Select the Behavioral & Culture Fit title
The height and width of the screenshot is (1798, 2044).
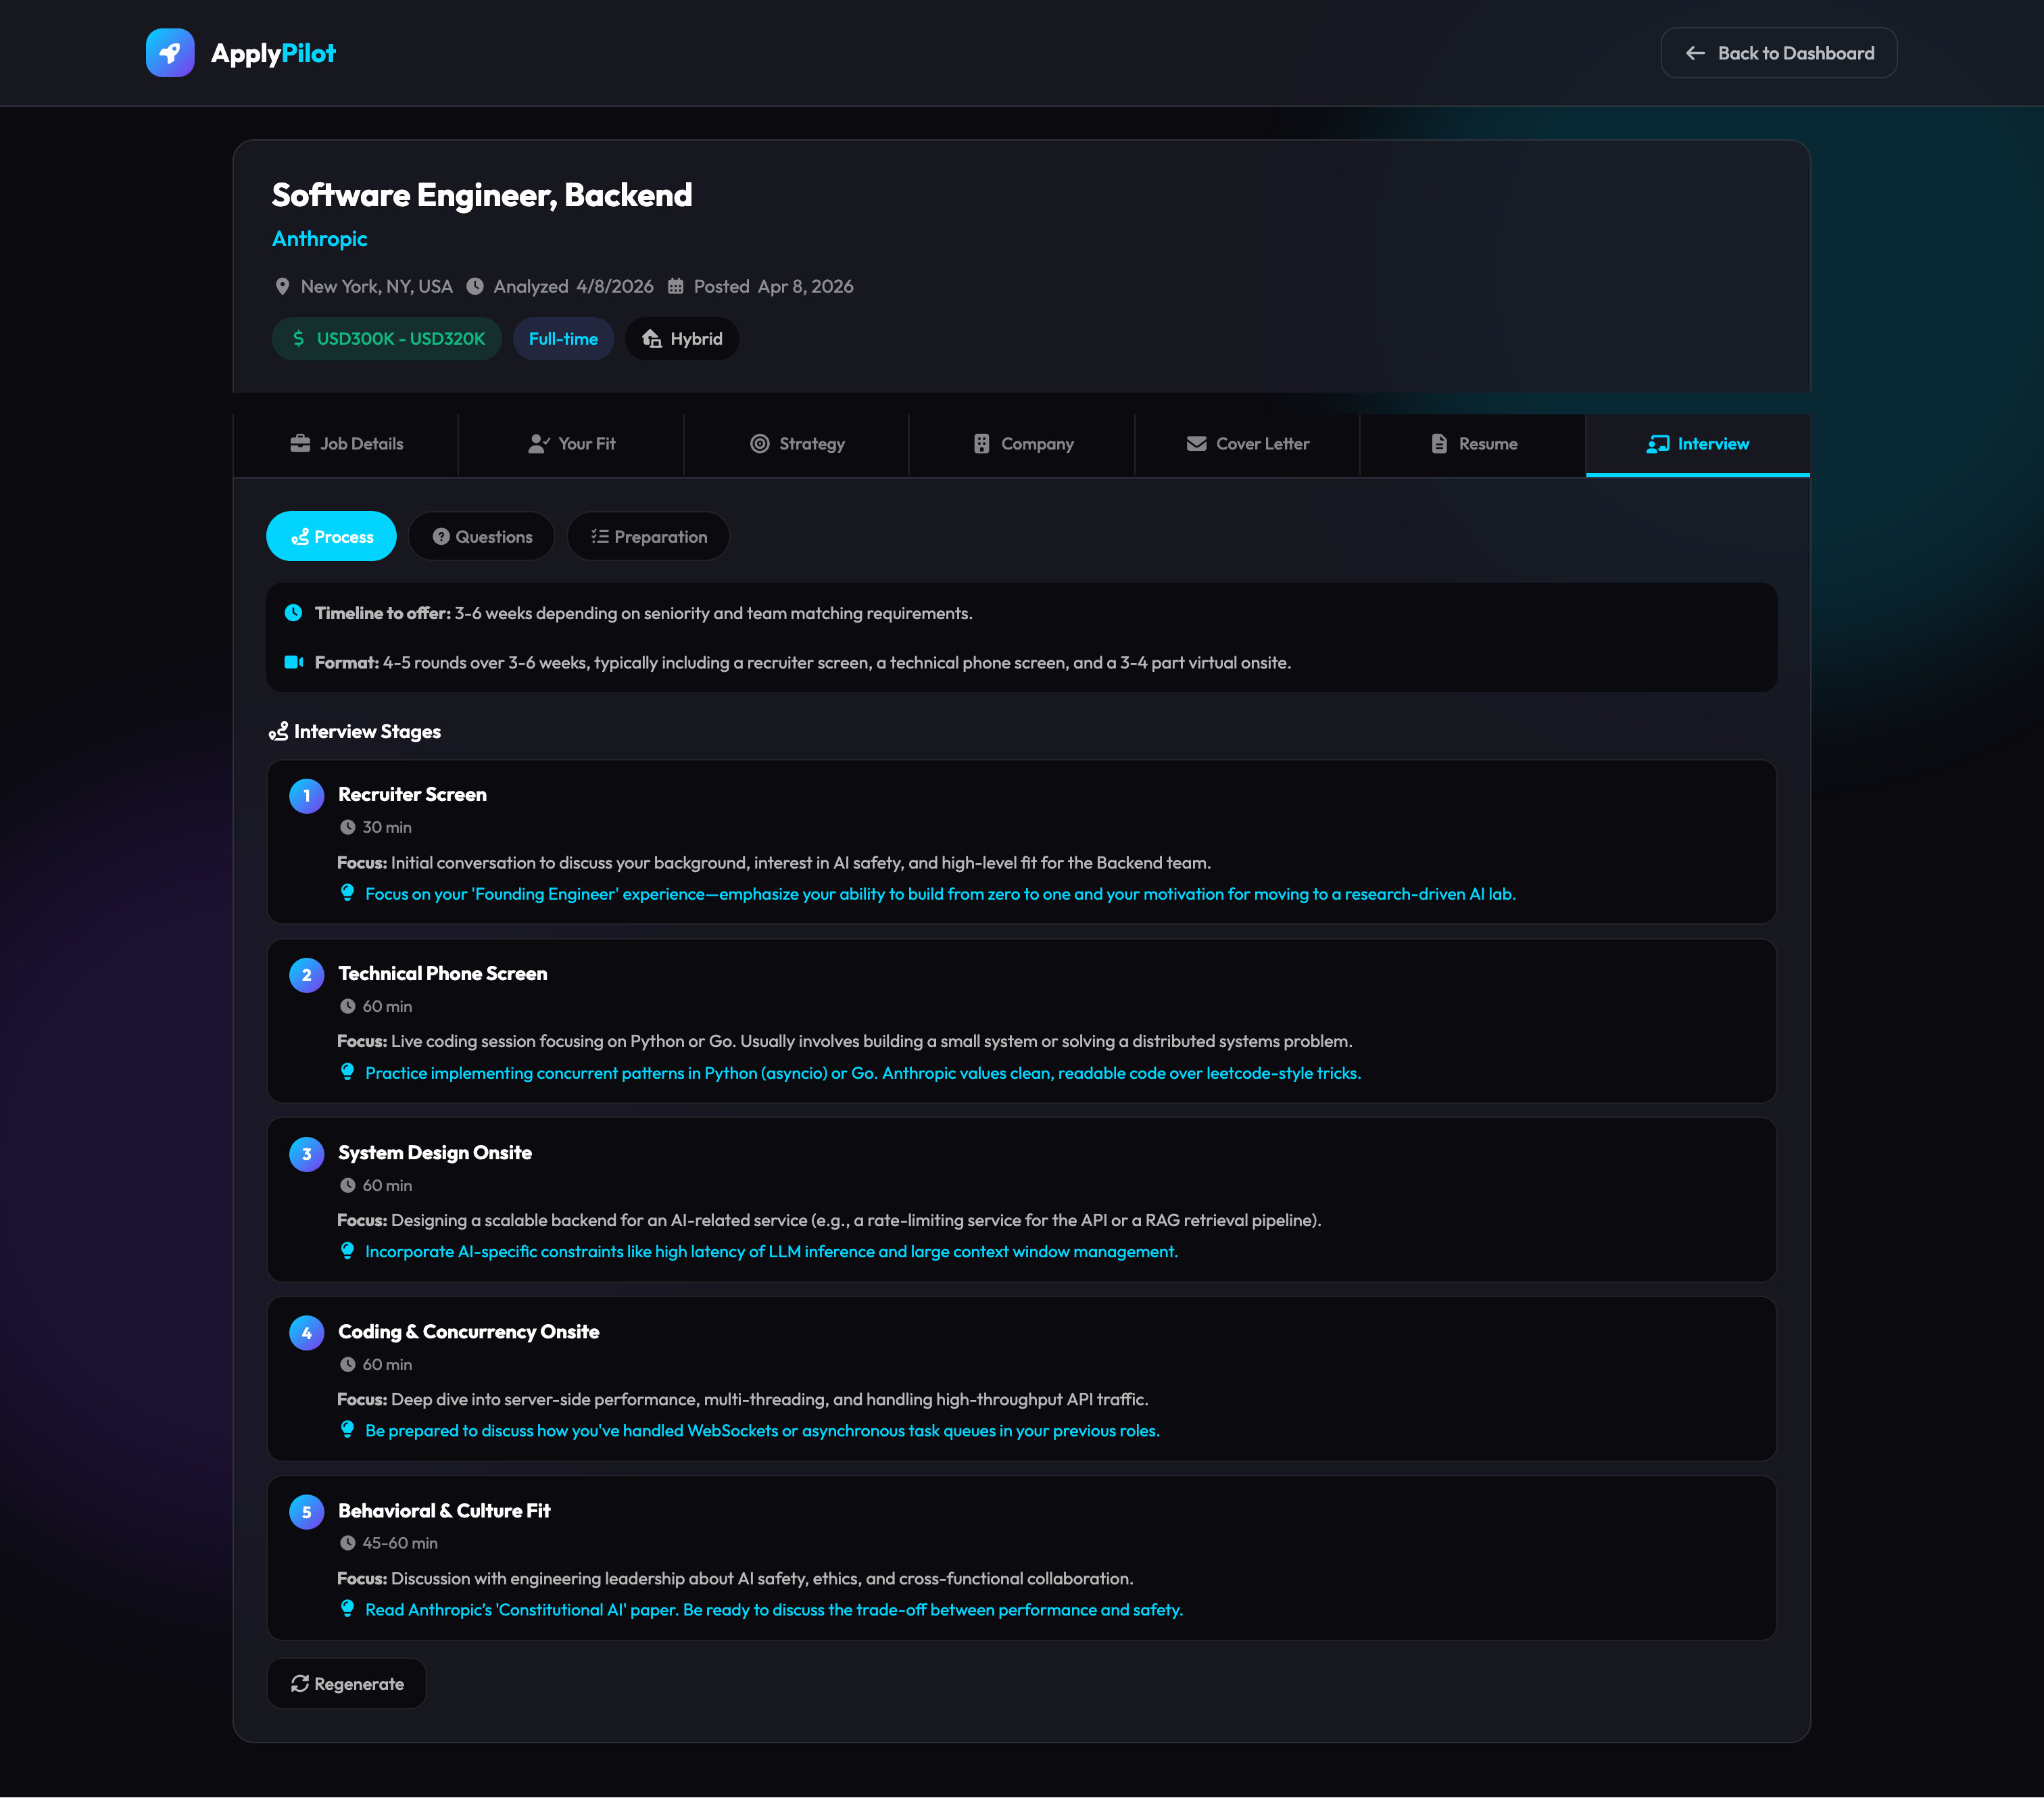point(444,1511)
